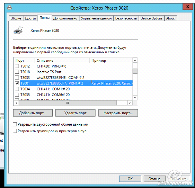Click the port list scroll-down arrow
Image resolution: width=195 pixels, height=188 pixels.
click(x=135, y=98)
